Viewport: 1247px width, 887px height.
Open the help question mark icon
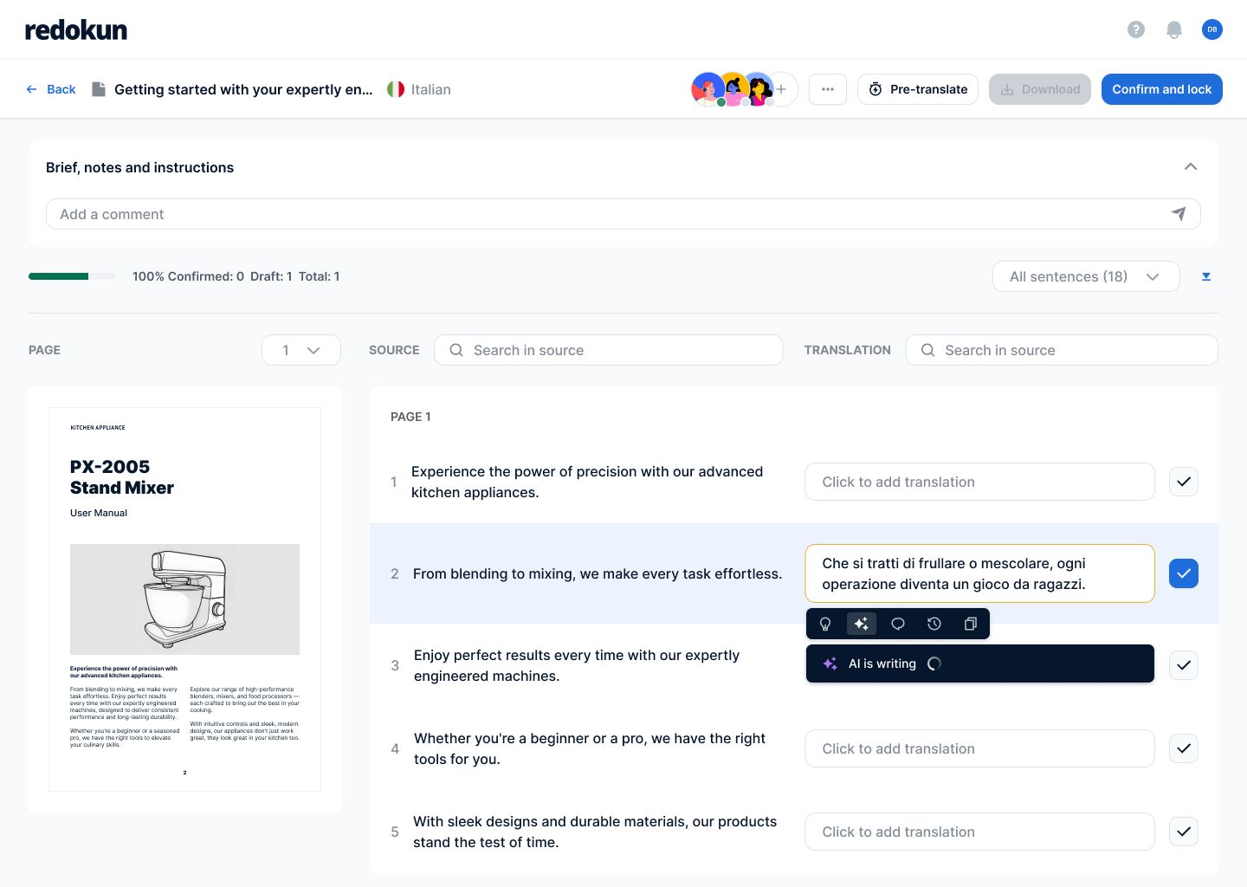tap(1136, 29)
